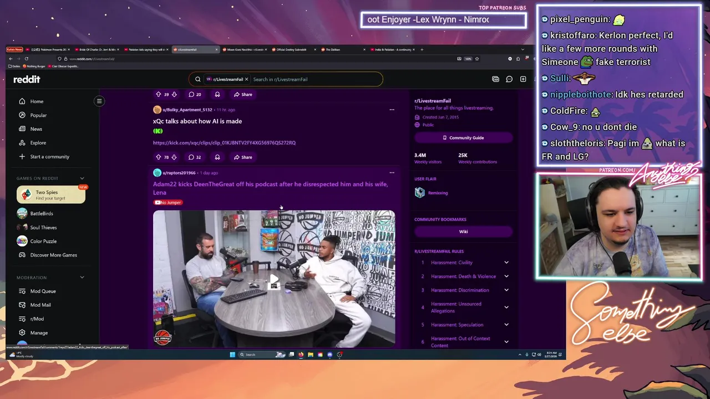Open user u/Bulky_Apartment_5132 profile
The image size is (710, 399).
187,110
